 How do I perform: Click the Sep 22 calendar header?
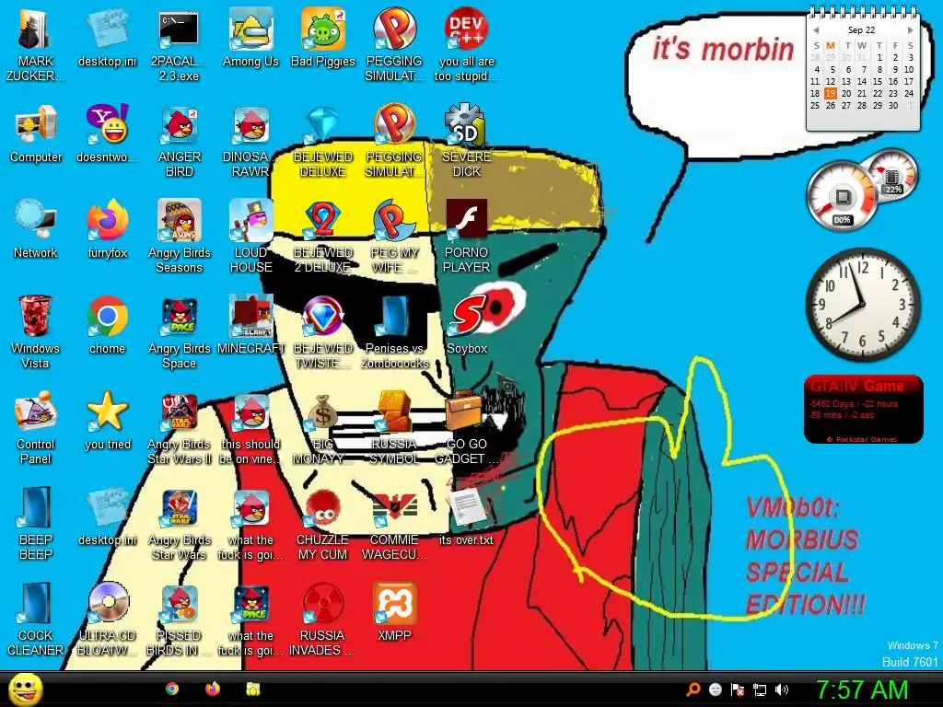pos(862,30)
